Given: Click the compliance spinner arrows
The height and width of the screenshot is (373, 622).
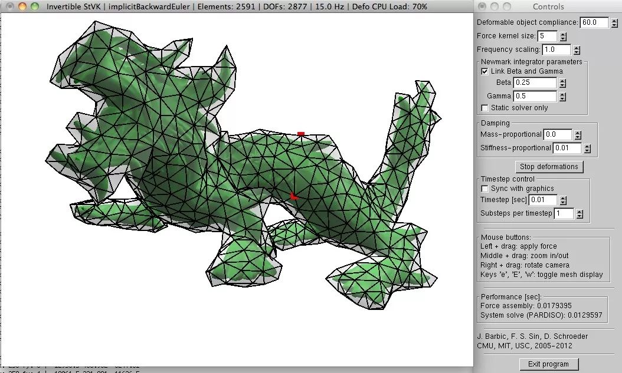Looking at the screenshot, I should click(x=614, y=23).
